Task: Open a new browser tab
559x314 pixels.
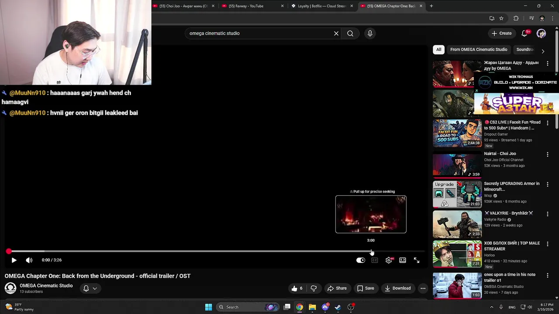Action: coord(431,6)
